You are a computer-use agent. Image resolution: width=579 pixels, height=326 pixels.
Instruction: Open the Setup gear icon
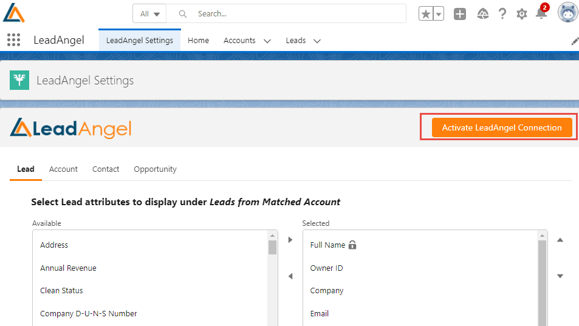521,14
